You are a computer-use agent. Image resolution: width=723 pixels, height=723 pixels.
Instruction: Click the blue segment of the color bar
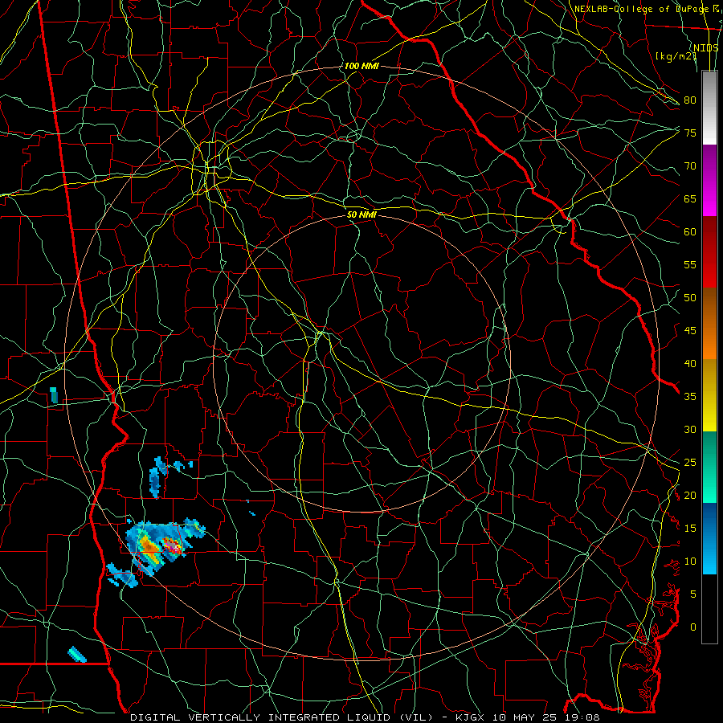(709, 538)
